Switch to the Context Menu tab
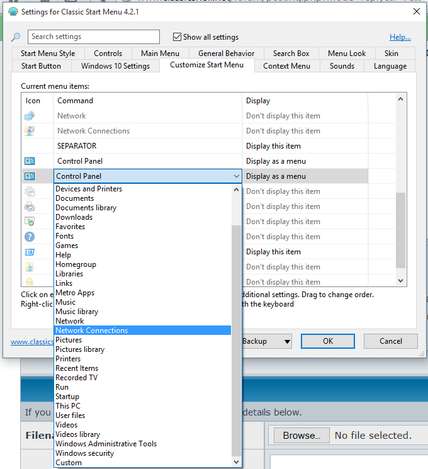Viewport: 428px width, 469px height. (x=286, y=66)
